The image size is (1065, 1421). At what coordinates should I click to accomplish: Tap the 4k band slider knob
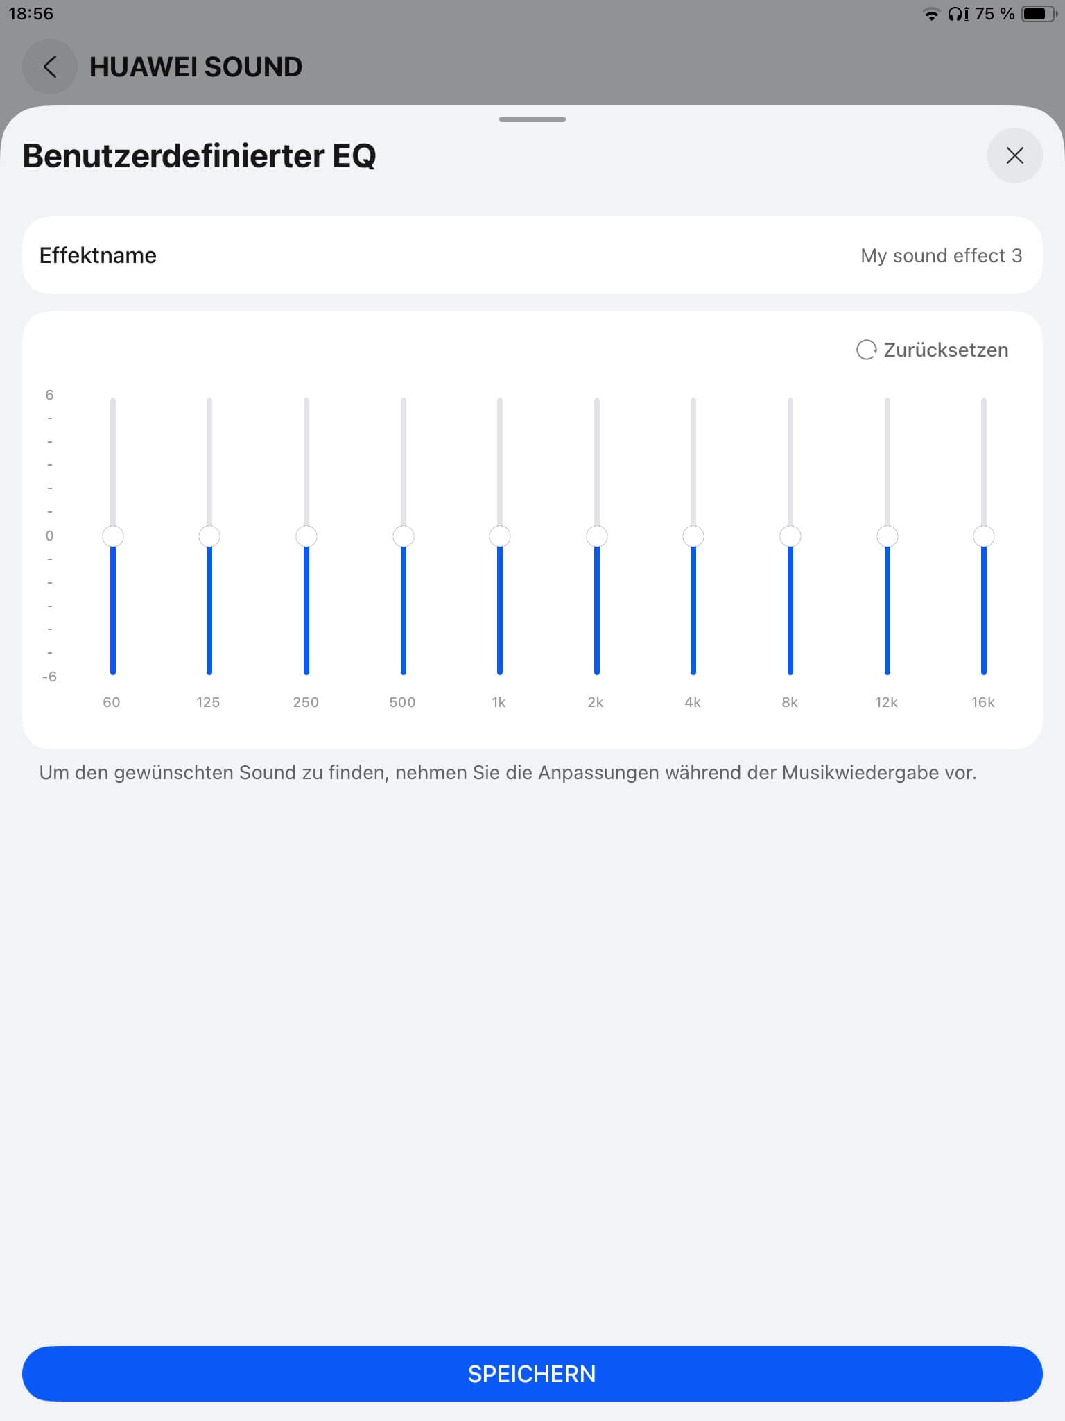(x=693, y=536)
